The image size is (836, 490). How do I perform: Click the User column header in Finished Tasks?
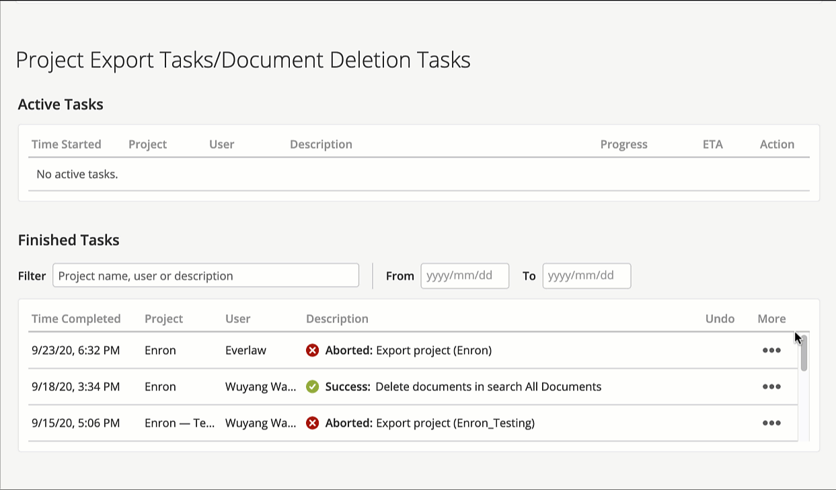pyautogui.click(x=237, y=318)
